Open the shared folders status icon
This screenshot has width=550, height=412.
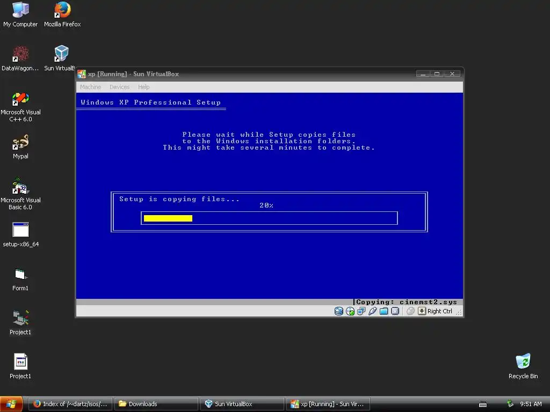[383, 311]
